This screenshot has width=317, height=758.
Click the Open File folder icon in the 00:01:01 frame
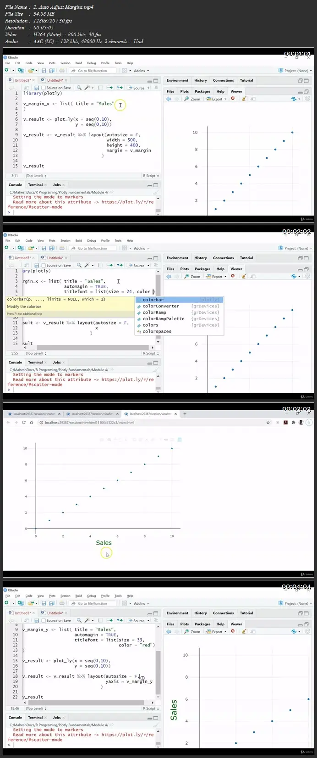point(30,71)
